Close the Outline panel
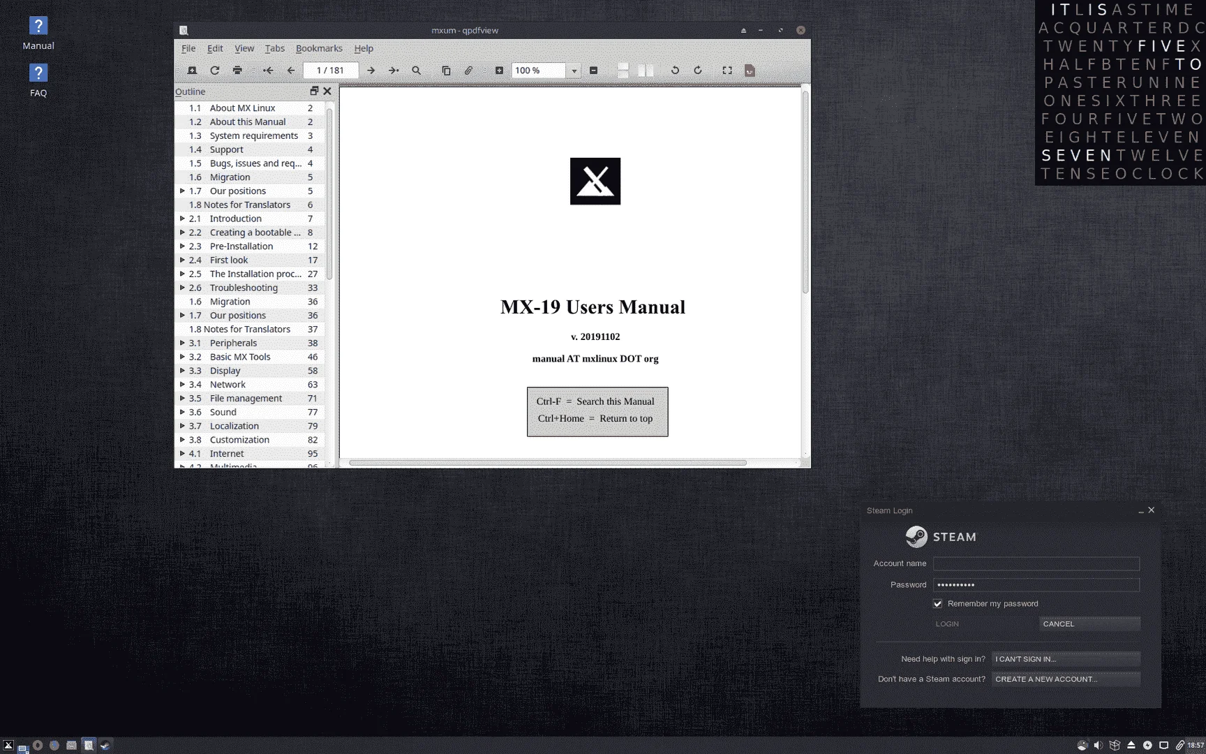This screenshot has height=754, width=1206. [x=327, y=91]
